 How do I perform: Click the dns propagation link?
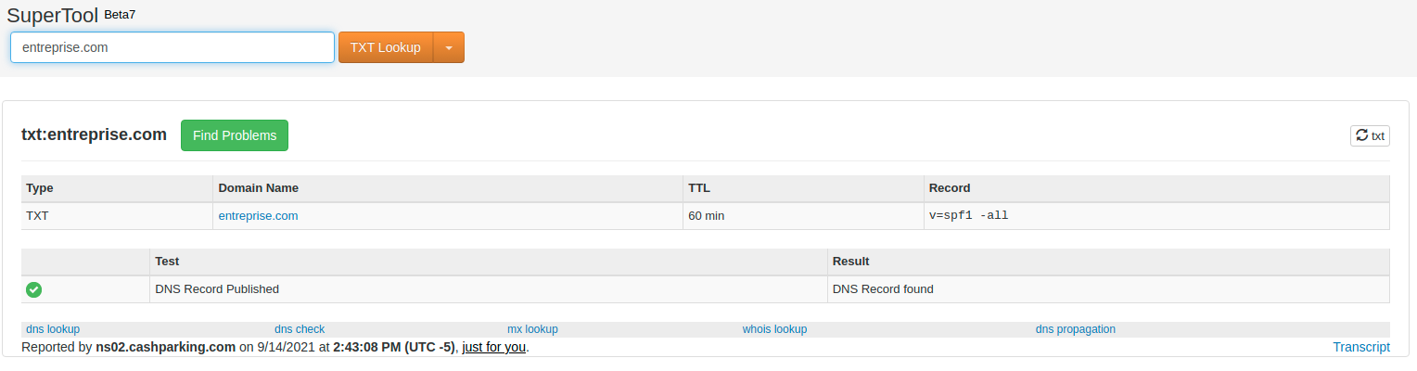click(x=1075, y=329)
